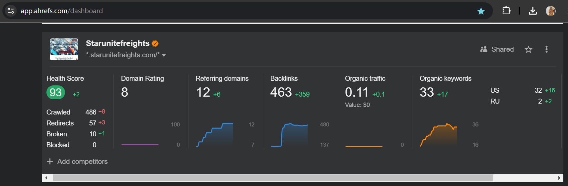Click the Organic traffic orange trend line
The image size is (568, 186).
[x=364, y=146]
